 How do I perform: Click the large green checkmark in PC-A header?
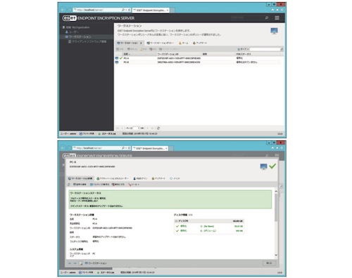272,166
